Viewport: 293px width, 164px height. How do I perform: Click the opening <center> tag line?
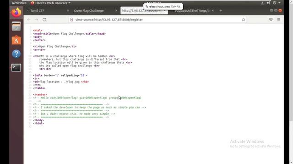point(39,40)
